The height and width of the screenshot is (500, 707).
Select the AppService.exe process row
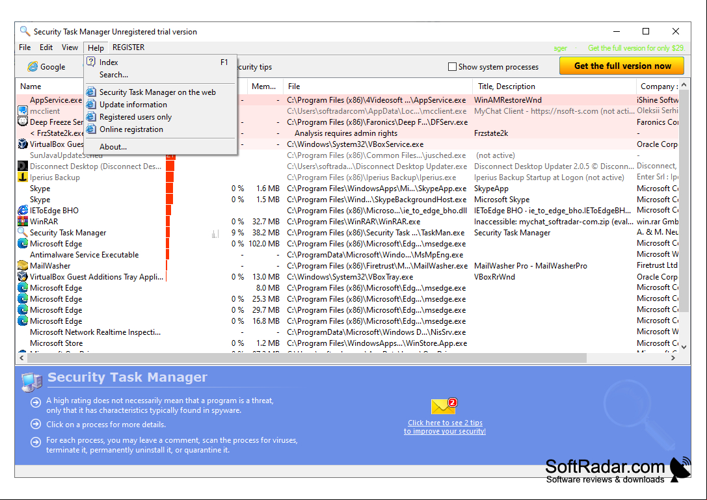(x=347, y=100)
